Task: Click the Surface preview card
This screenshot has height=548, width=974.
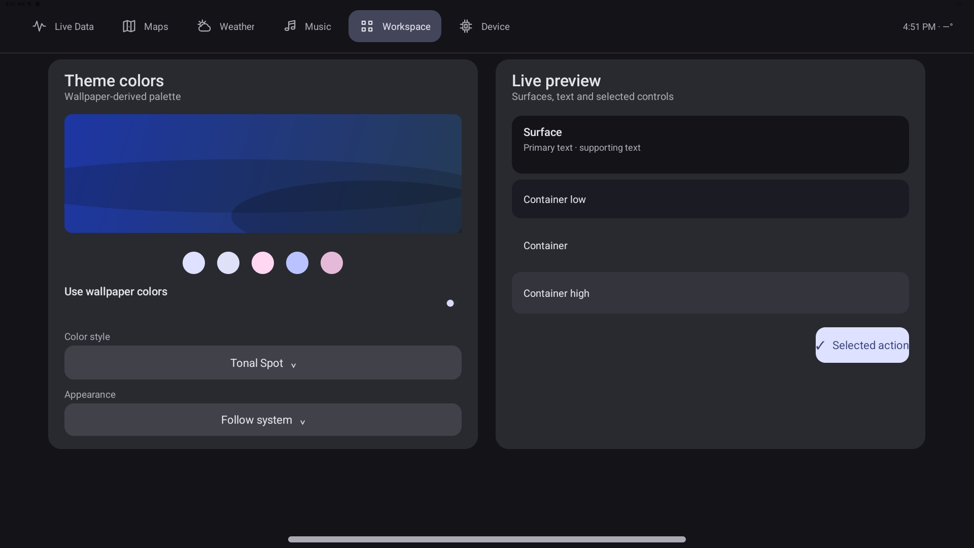Action: [x=710, y=145]
